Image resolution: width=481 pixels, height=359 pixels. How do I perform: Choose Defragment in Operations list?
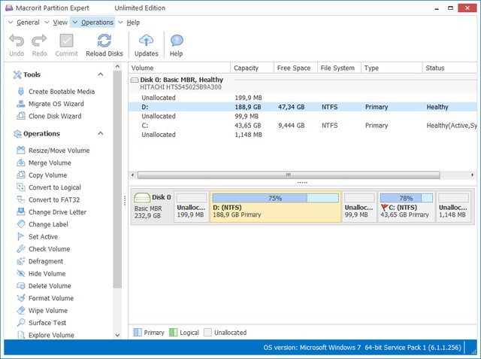[x=47, y=261]
